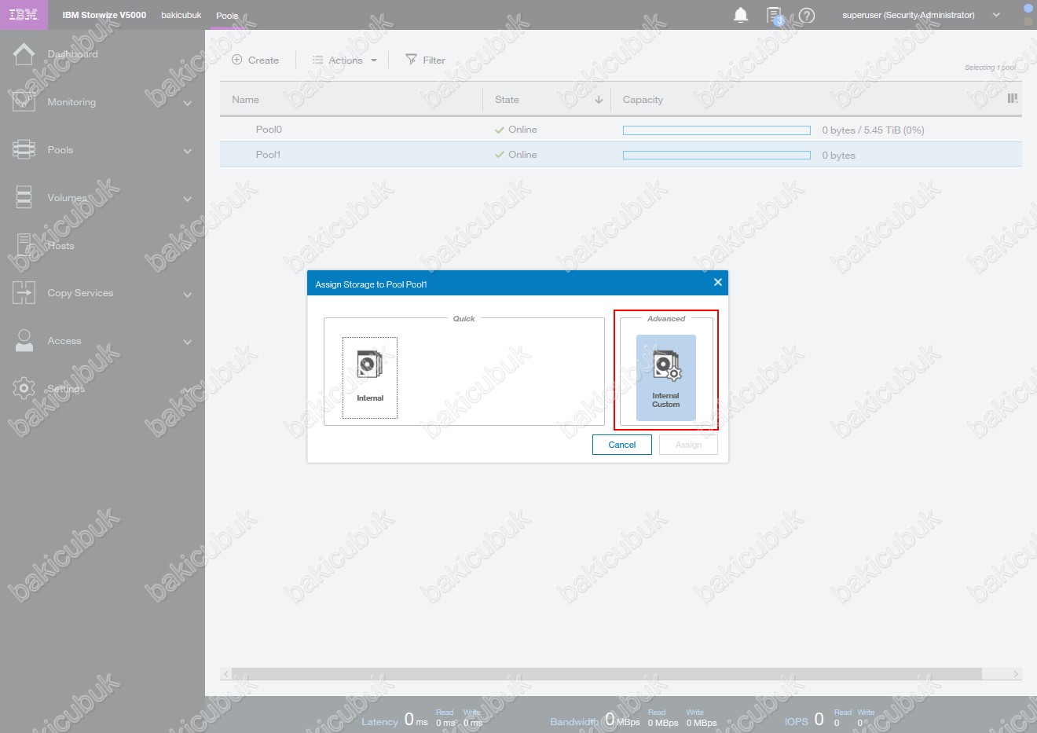Viewport: 1037px width, 733px height.
Task: Open the help question mark icon
Action: point(807,15)
